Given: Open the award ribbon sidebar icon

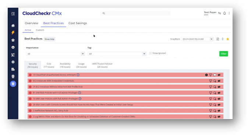Looking at the screenshot, I should 13,77.
